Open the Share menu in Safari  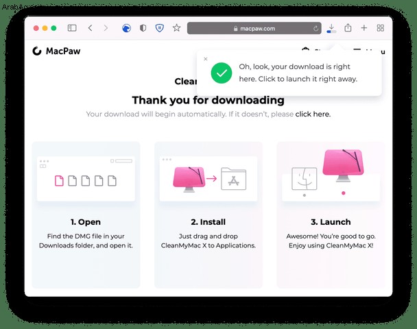(x=348, y=27)
